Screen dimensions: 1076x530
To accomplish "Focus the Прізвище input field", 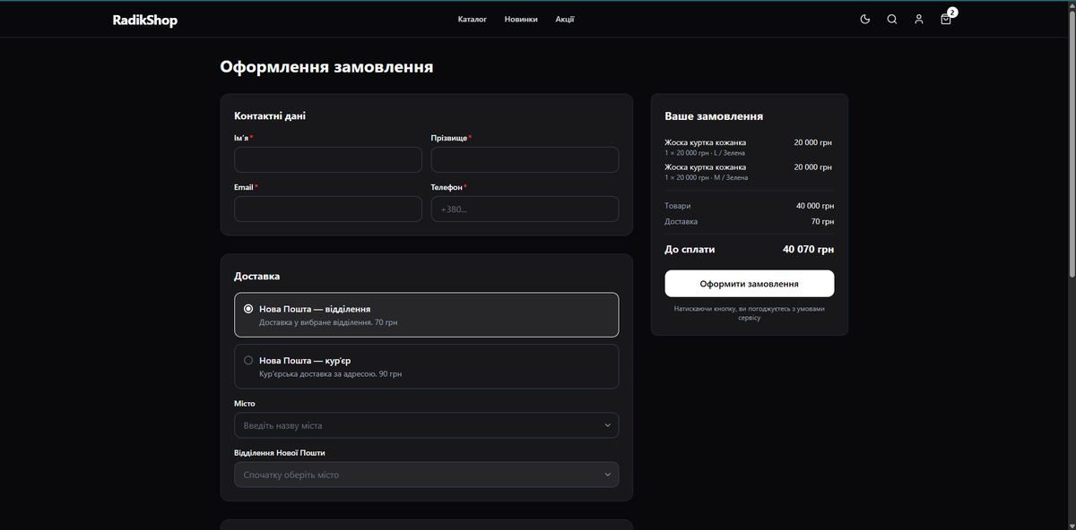I will tap(525, 159).
